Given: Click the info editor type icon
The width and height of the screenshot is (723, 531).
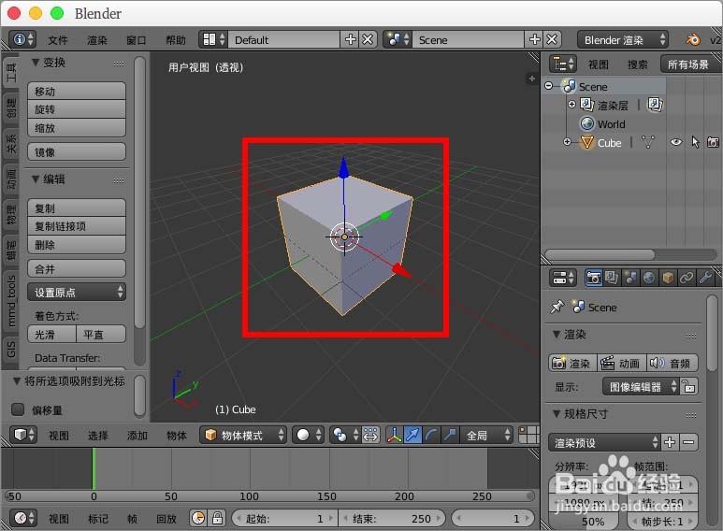Looking at the screenshot, I should 23,39.
